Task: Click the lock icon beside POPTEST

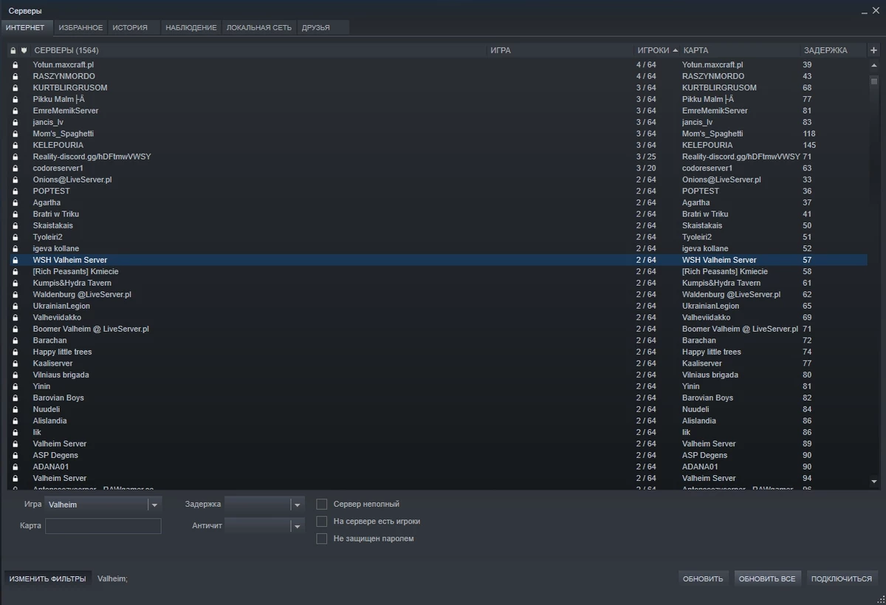Action: pyautogui.click(x=15, y=191)
